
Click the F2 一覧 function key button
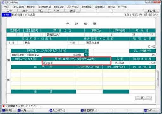(x=25, y=110)
